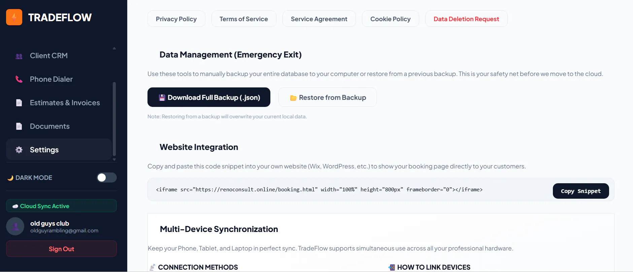This screenshot has width=633, height=272.
Task: Click the folder icon in Restore button
Action: pyautogui.click(x=293, y=98)
